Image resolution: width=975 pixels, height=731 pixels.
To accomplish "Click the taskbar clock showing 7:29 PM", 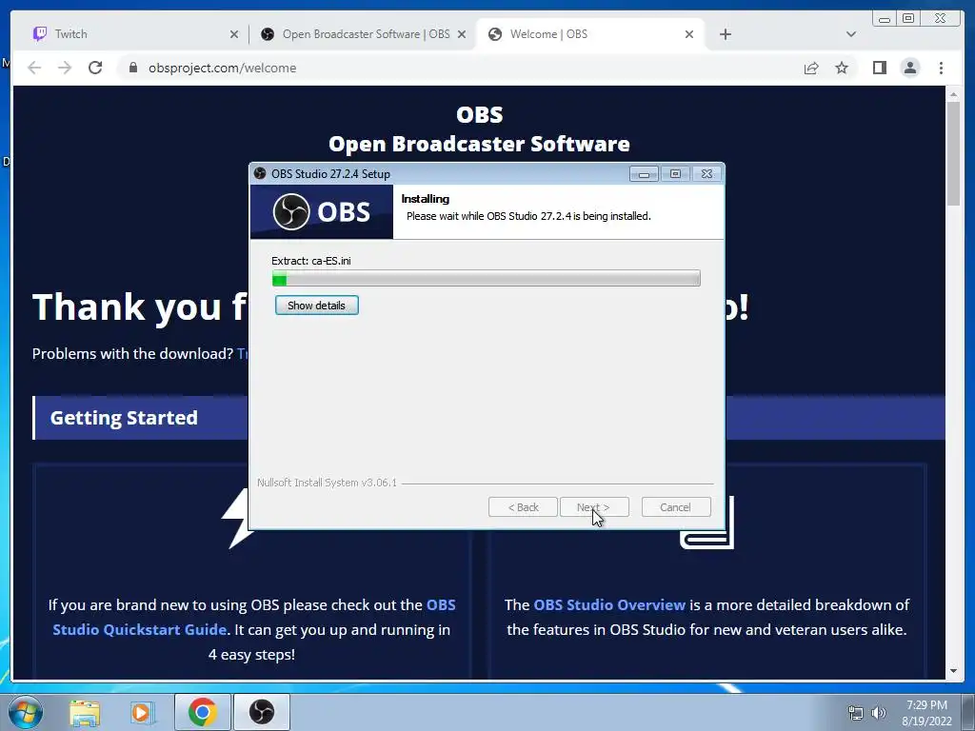I will coord(926,713).
